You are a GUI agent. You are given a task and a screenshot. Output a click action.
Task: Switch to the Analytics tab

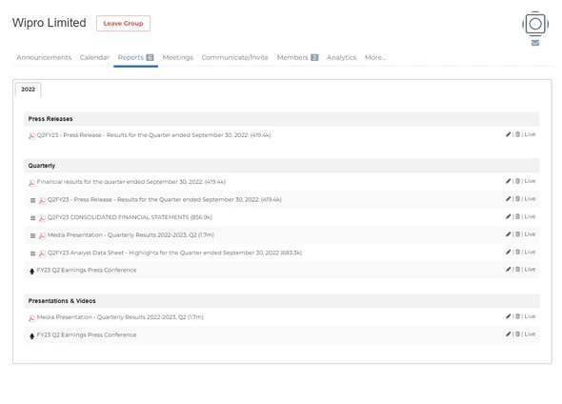341,57
